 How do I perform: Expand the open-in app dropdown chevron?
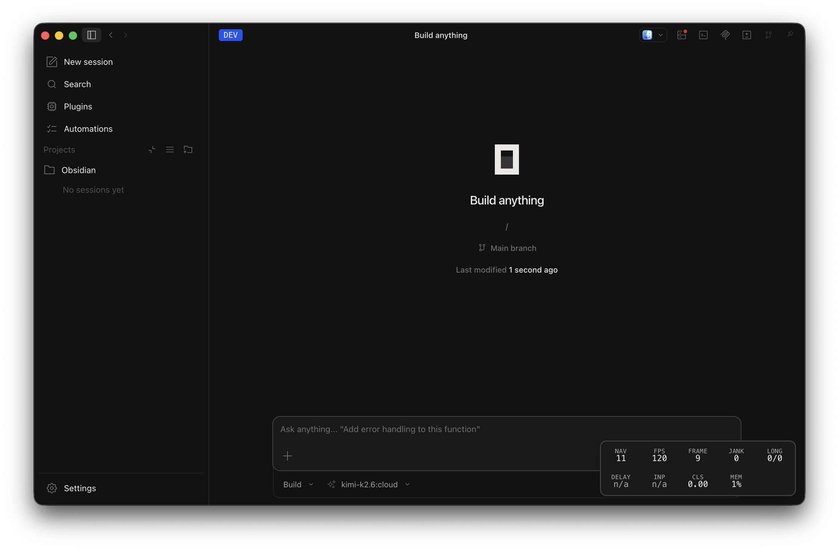pos(660,35)
